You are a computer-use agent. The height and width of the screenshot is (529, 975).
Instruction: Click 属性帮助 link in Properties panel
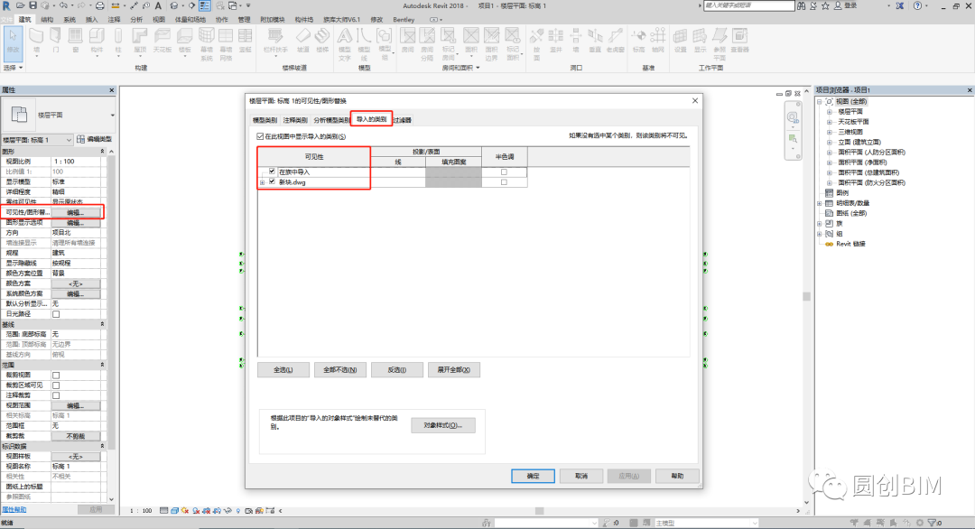coord(14,510)
